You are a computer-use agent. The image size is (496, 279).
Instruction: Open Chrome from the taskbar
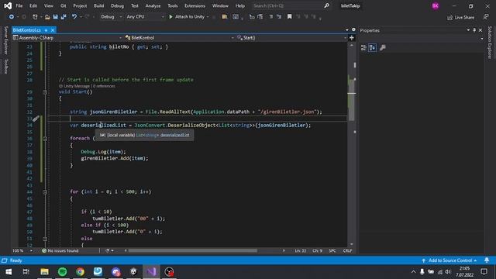click(x=80, y=272)
